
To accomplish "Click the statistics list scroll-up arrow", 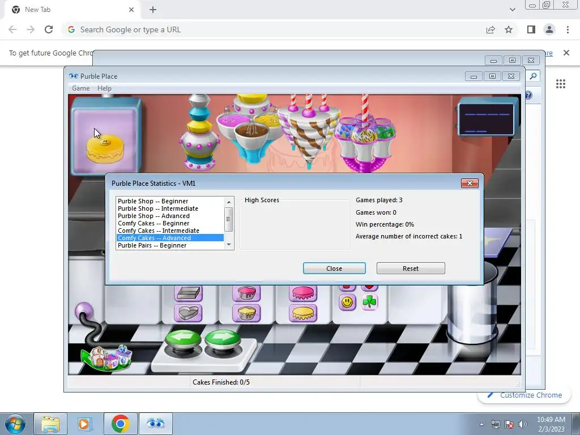I will (229, 202).
